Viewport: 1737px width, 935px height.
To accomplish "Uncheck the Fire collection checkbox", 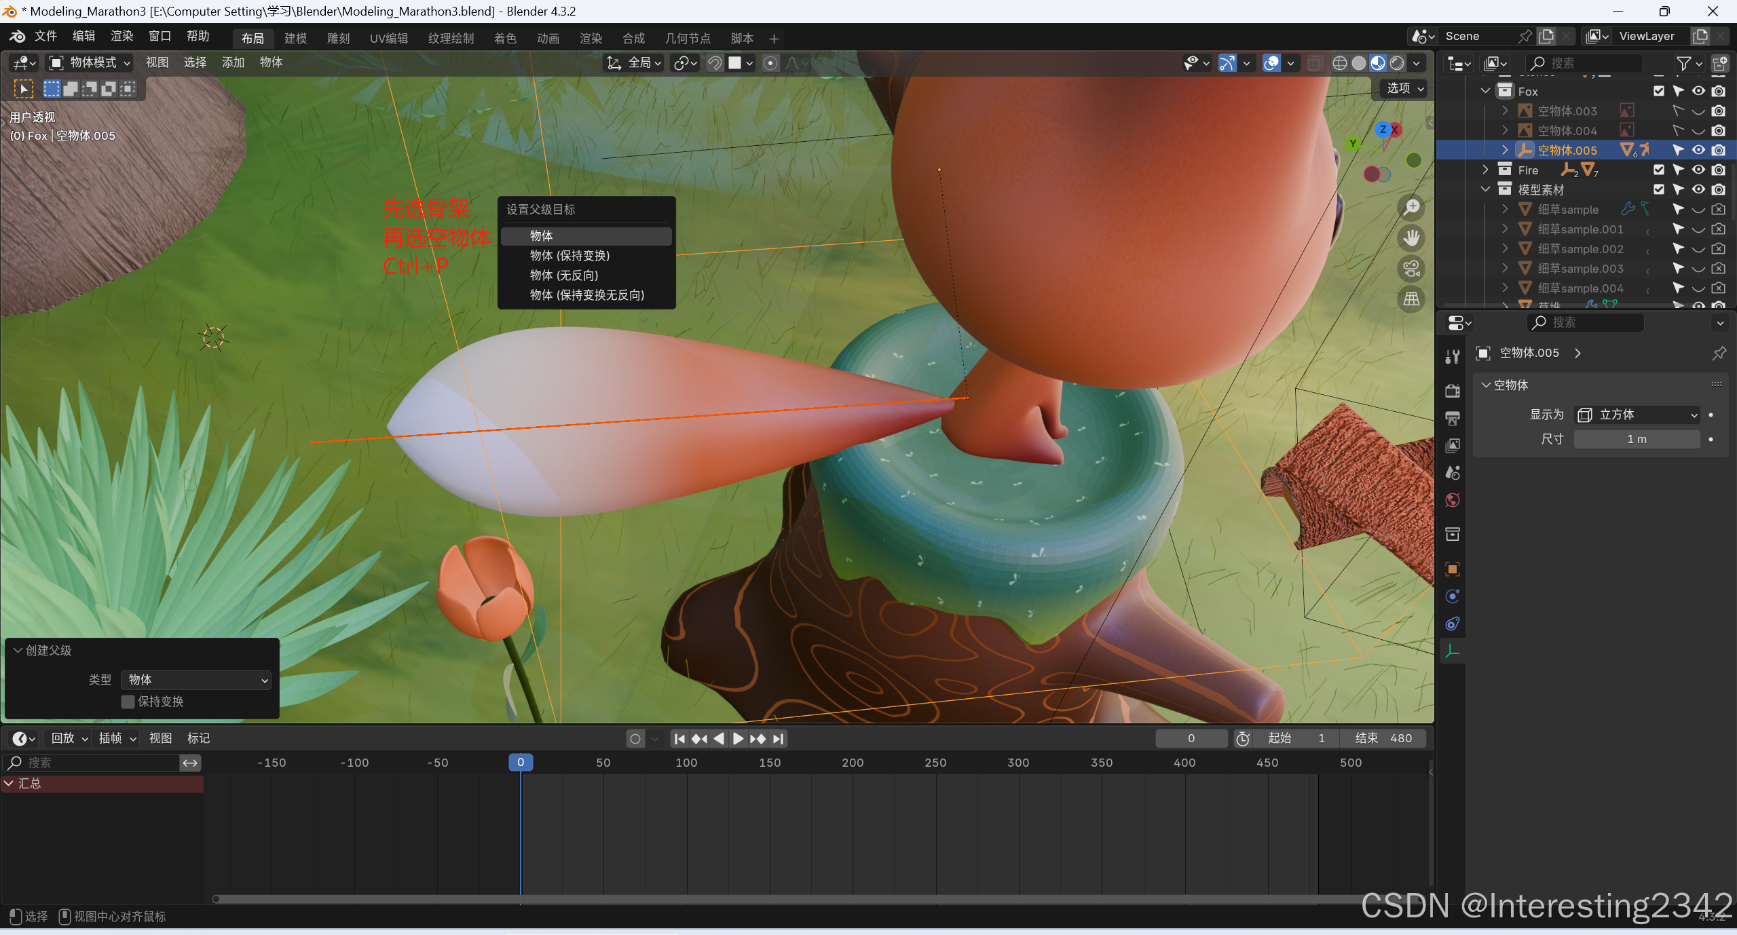I will pos(1659,170).
